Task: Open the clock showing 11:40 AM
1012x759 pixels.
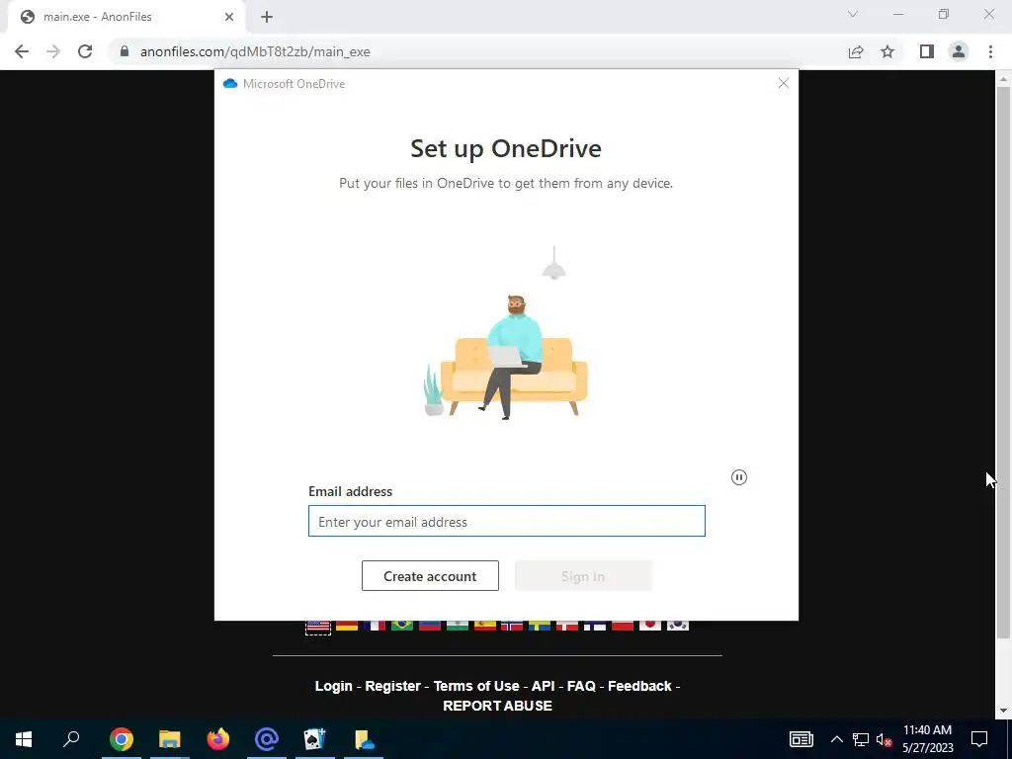Action: 927,739
